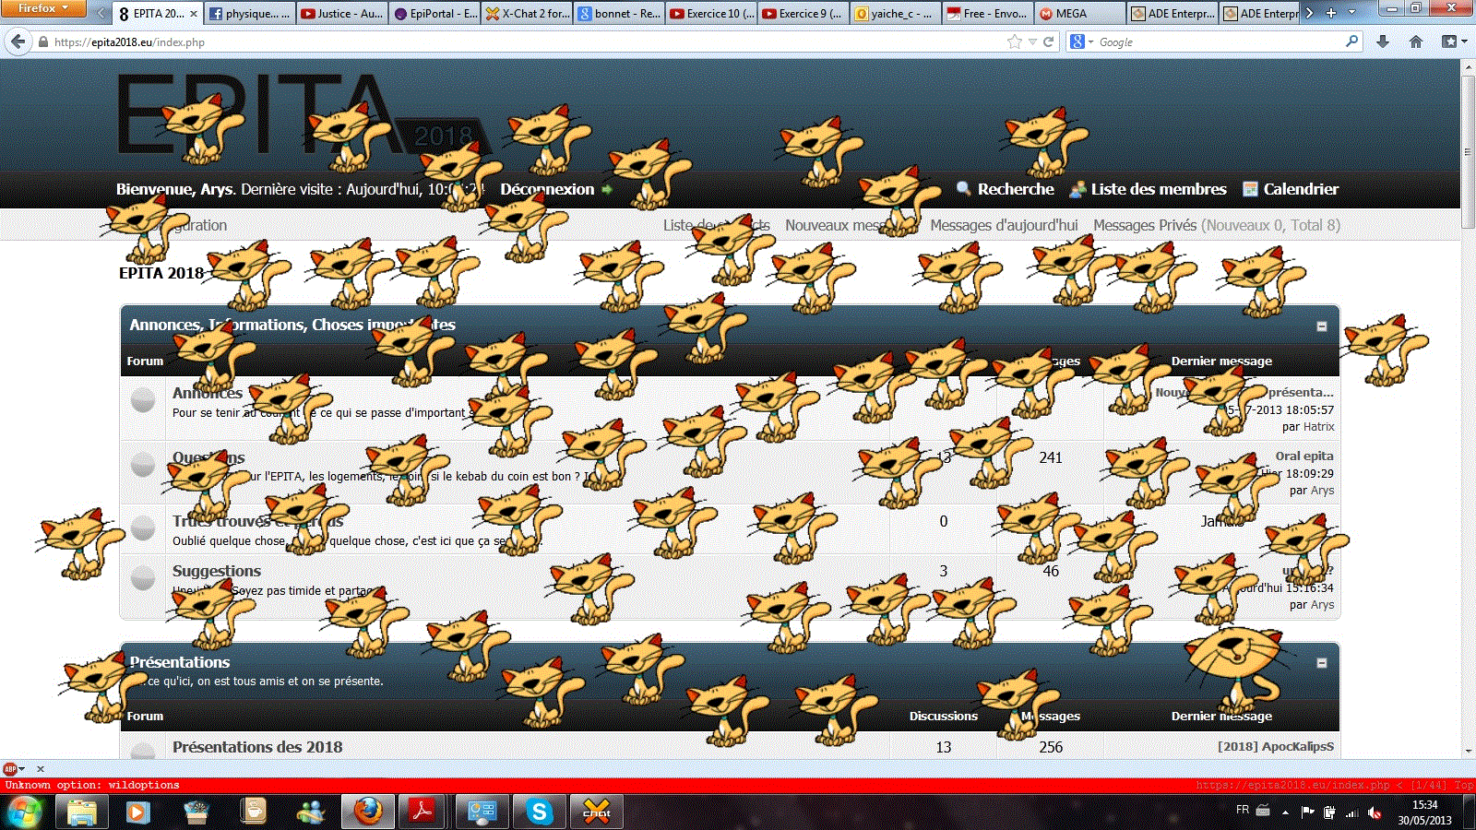Viewport: 1476px width, 830px height.
Task: Open the Firefox application menu
Action: [x=42, y=8]
